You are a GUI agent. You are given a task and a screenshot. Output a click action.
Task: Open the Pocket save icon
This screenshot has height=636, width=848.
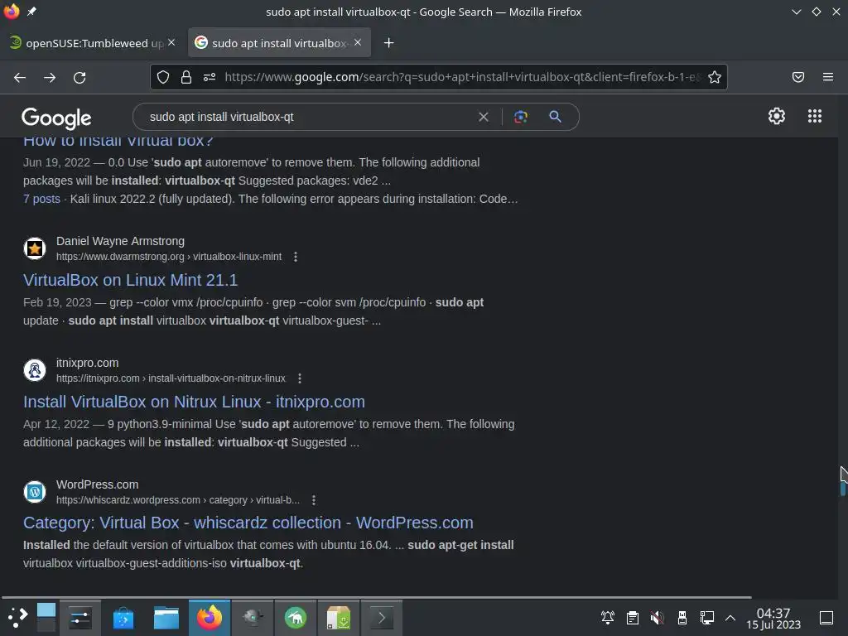coord(797,77)
